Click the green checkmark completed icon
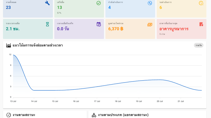 tap(98, 3)
